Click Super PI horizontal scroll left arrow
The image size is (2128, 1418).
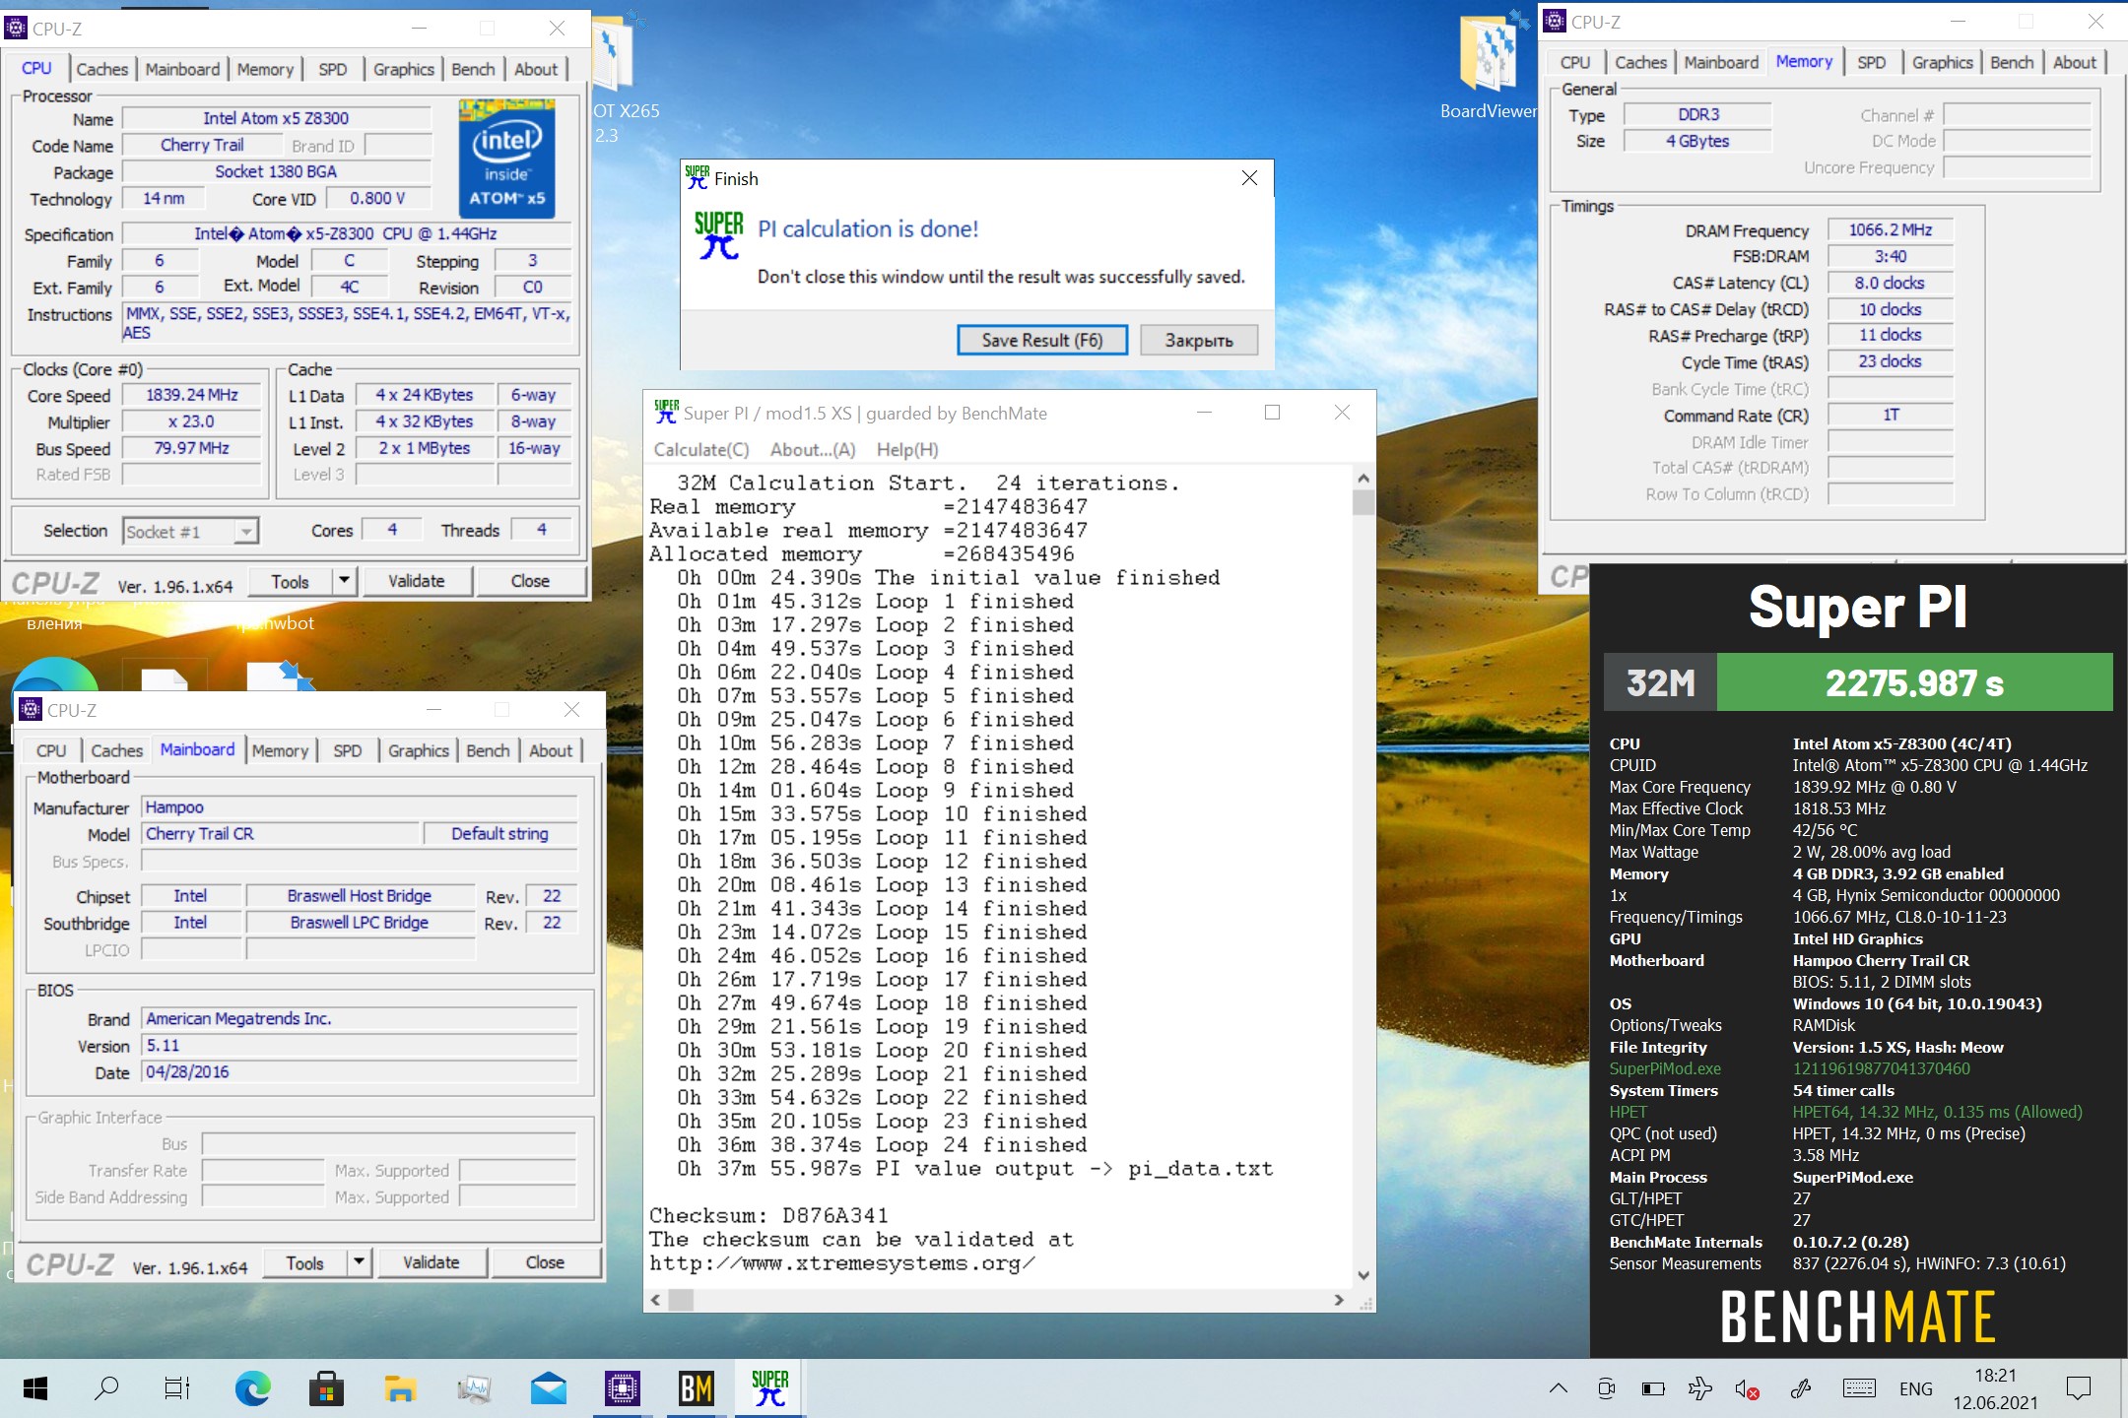pyautogui.click(x=656, y=1300)
